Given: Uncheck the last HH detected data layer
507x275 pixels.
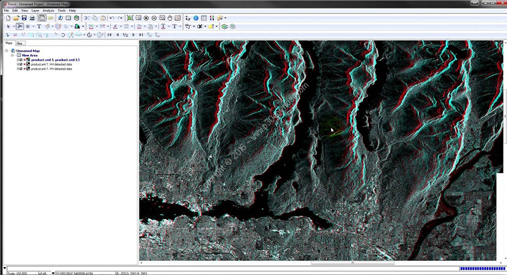Looking at the screenshot, I should click(21, 69).
